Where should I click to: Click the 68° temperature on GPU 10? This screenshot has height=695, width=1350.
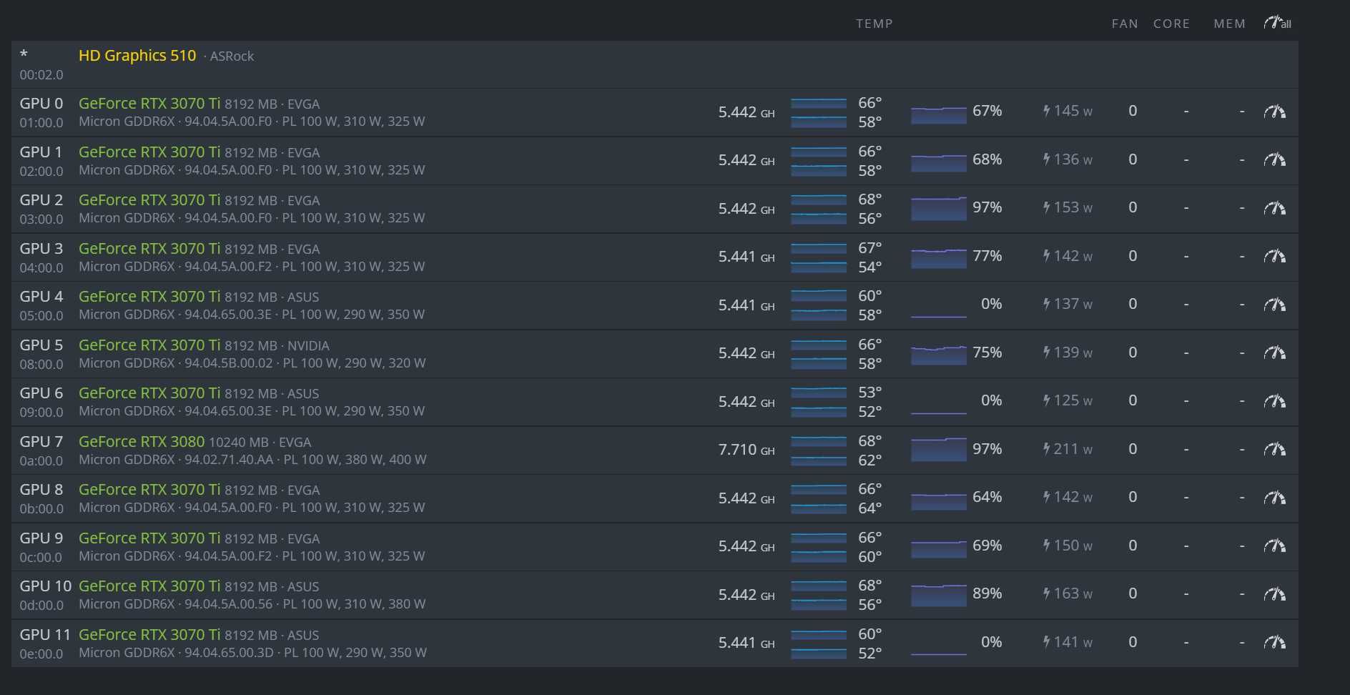(870, 585)
